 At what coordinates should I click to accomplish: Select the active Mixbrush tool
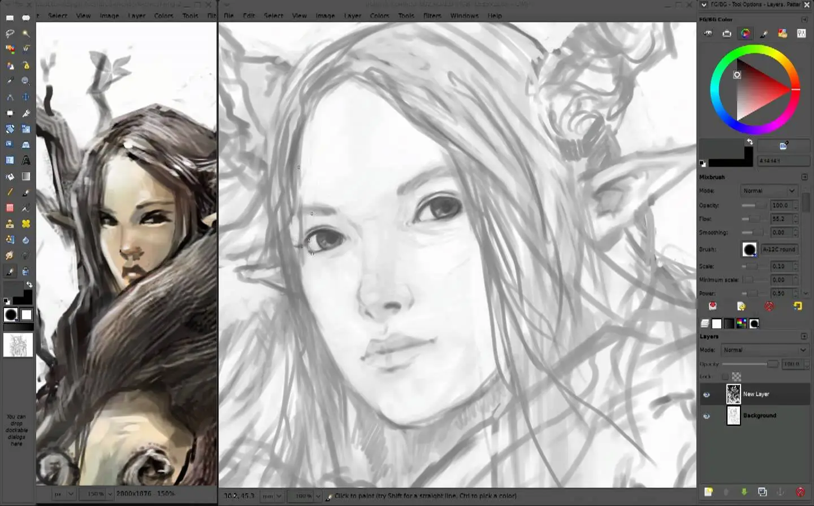tap(10, 272)
